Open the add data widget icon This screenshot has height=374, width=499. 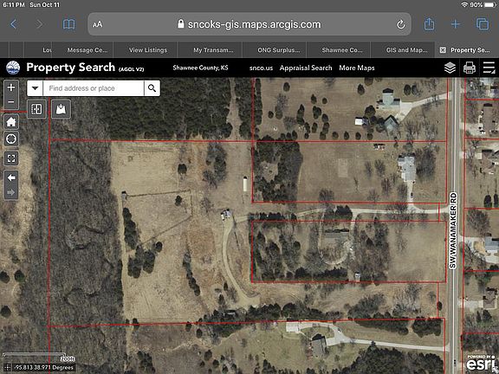[x=61, y=109]
